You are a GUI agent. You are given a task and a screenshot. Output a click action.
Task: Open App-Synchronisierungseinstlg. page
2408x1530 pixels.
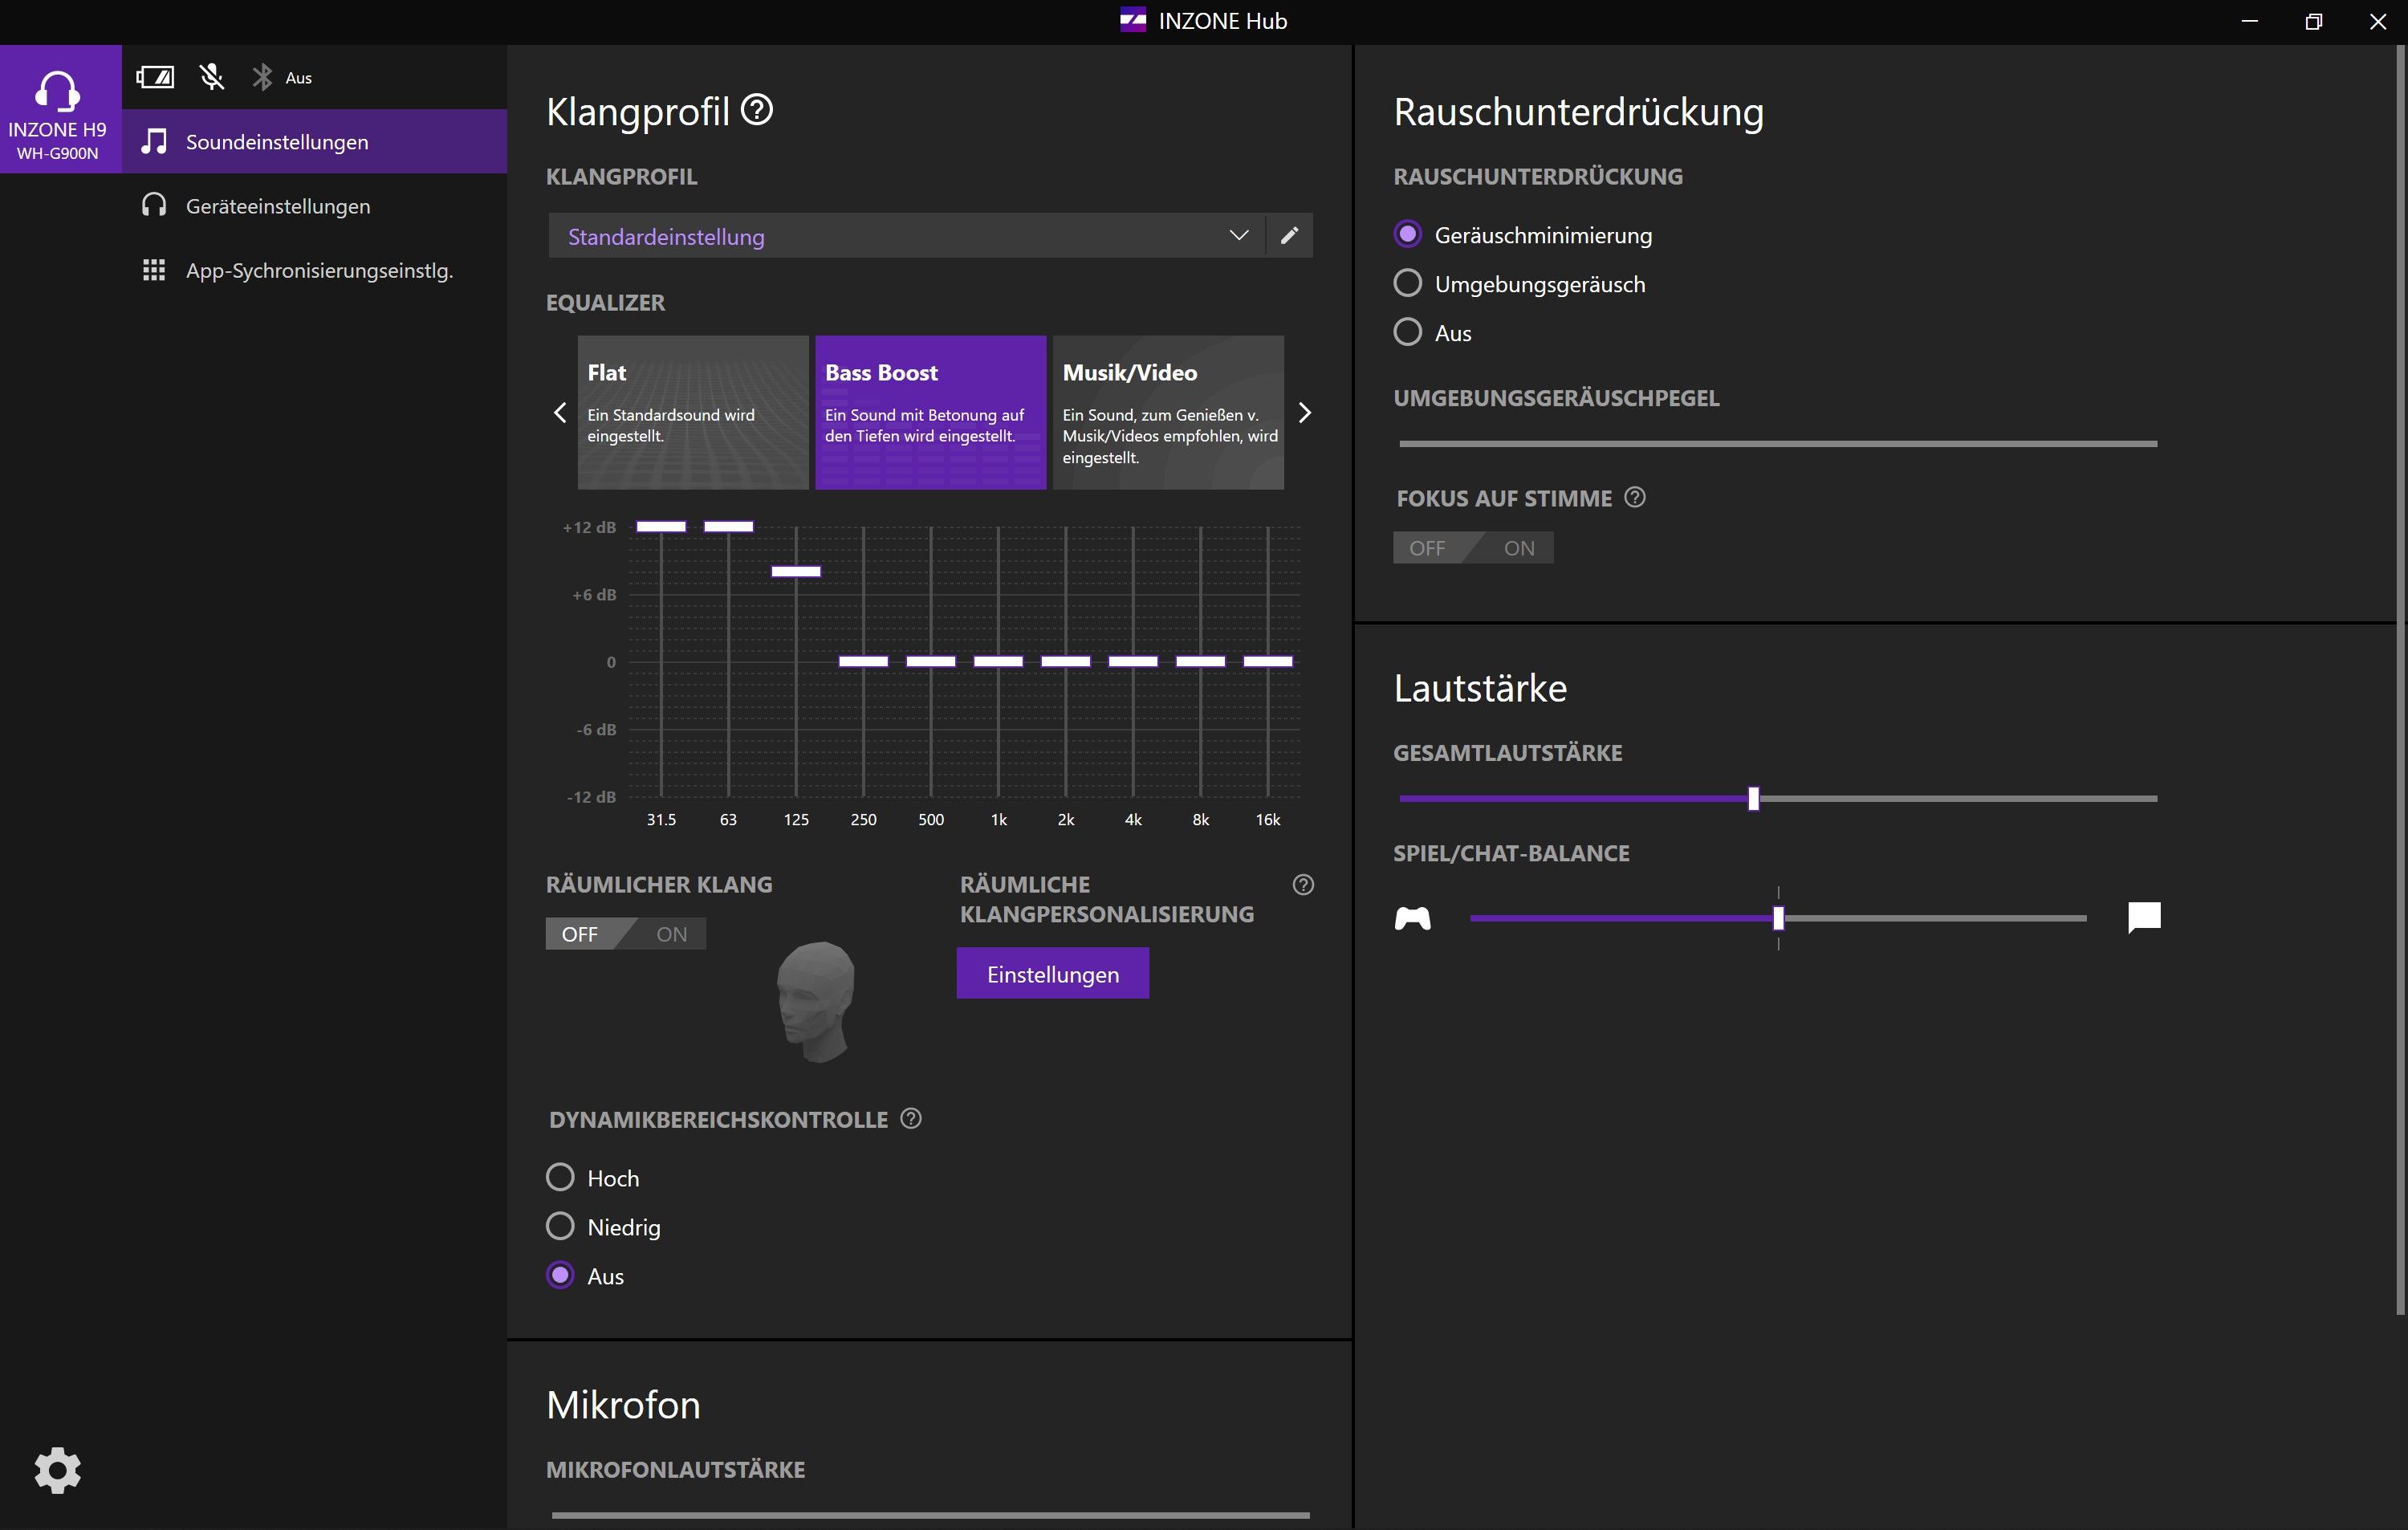tap(318, 270)
